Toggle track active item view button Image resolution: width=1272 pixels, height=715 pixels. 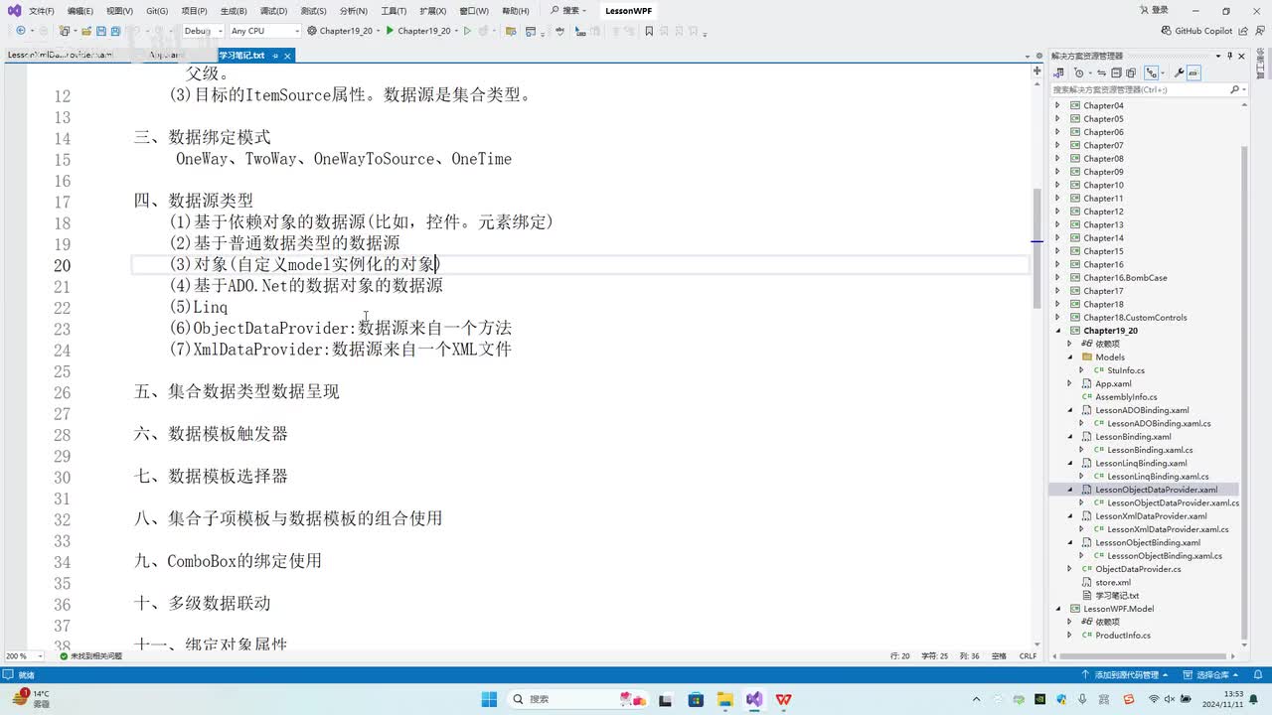(1152, 72)
